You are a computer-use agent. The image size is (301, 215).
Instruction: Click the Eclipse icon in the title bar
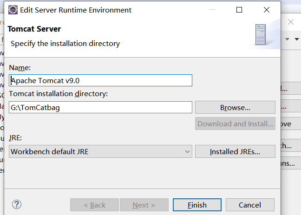click(13, 10)
